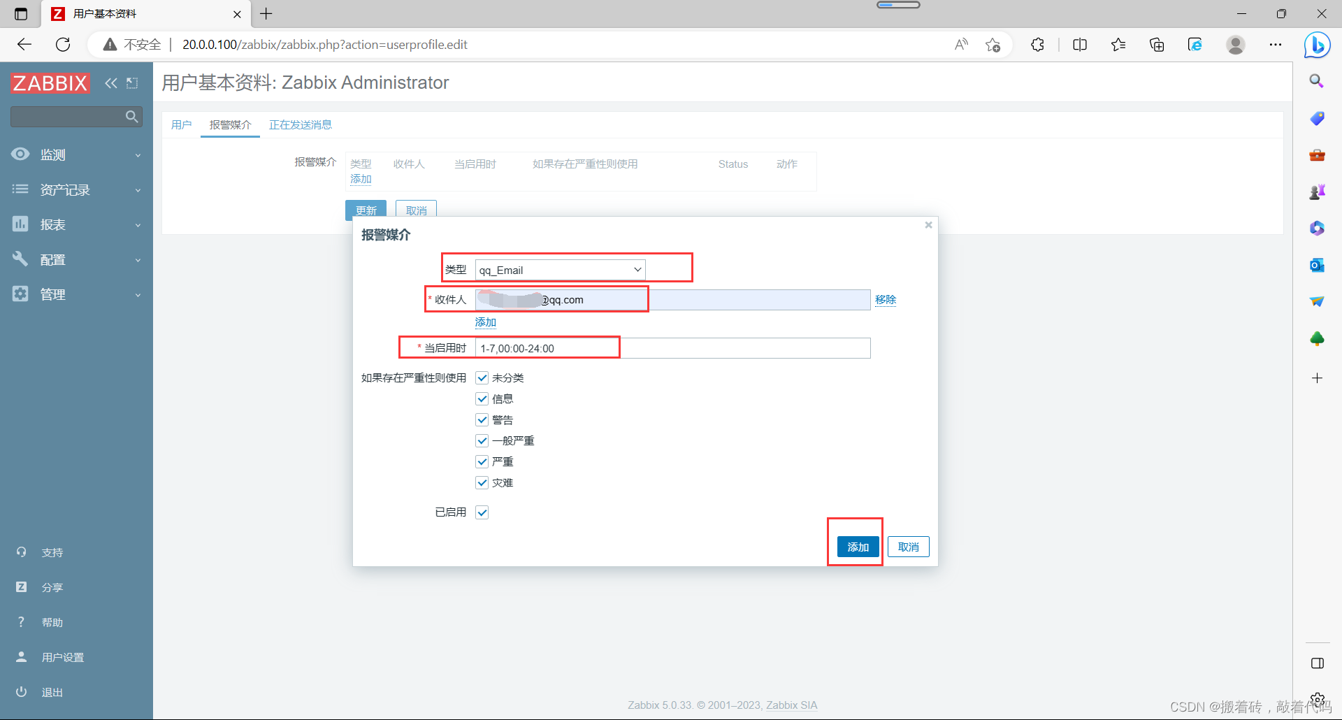
Task: Toggle the 信息 severity checkbox
Action: pos(482,398)
